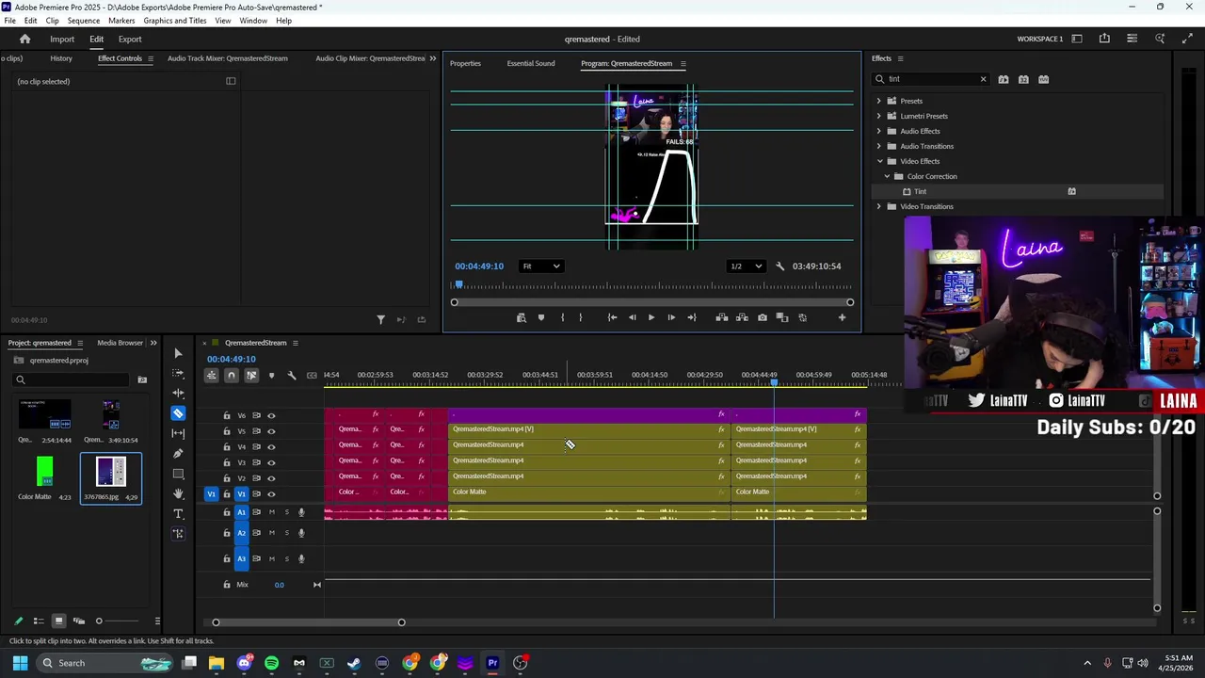Click Mark Out in Program monitor

click(580, 317)
